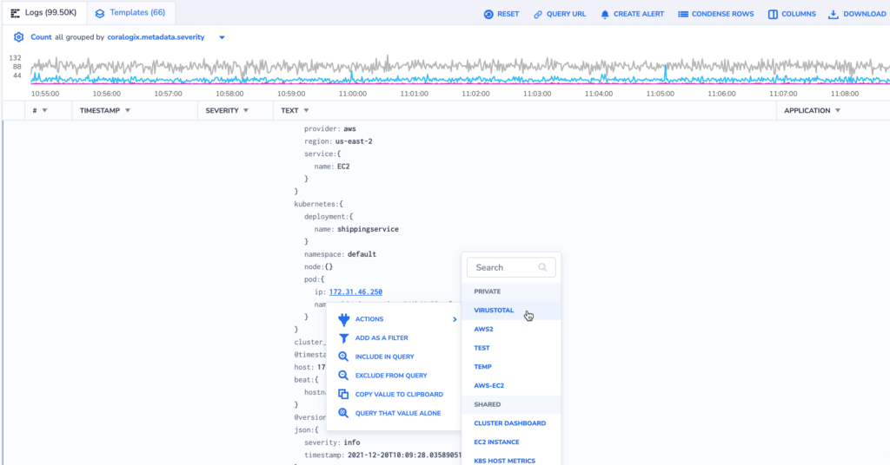Screen dimensions: 890x465
Task: Open the Severity column dropdown arrow
Action: point(246,110)
